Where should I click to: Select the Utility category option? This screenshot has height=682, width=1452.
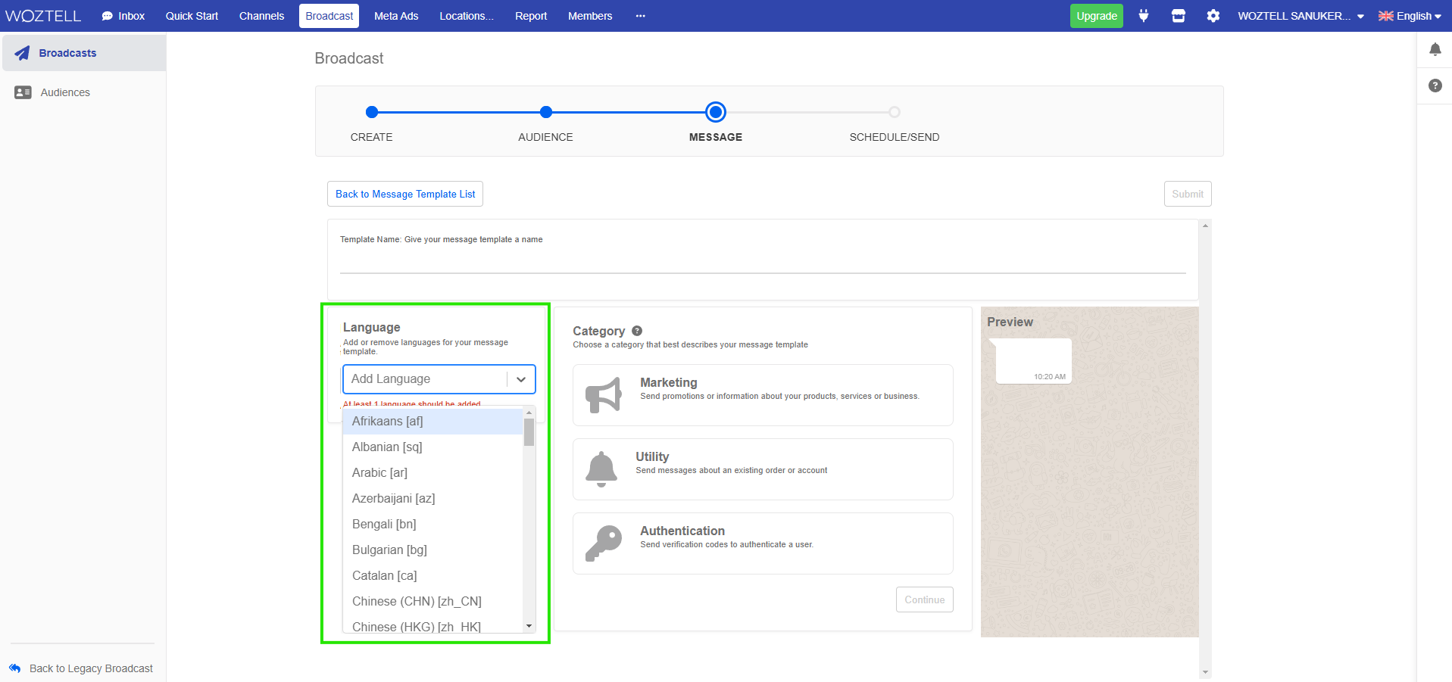(x=762, y=469)
